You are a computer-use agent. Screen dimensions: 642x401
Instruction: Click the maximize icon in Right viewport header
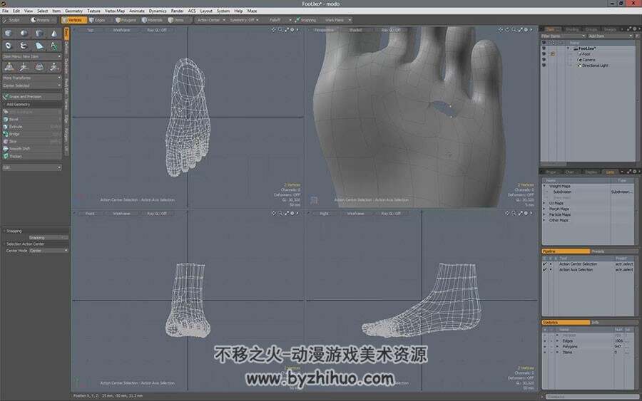point(520,214)
